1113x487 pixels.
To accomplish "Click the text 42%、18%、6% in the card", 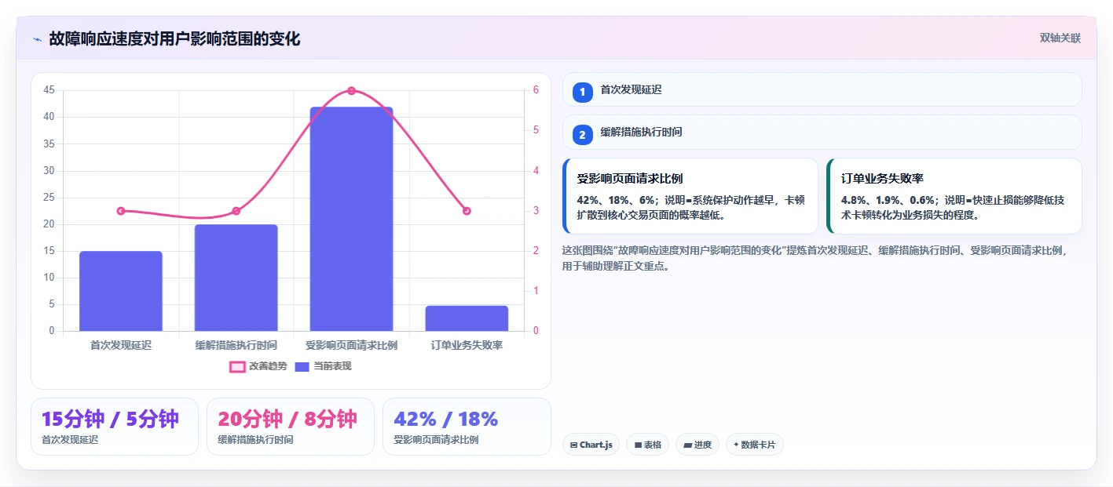I will point(617,200).
